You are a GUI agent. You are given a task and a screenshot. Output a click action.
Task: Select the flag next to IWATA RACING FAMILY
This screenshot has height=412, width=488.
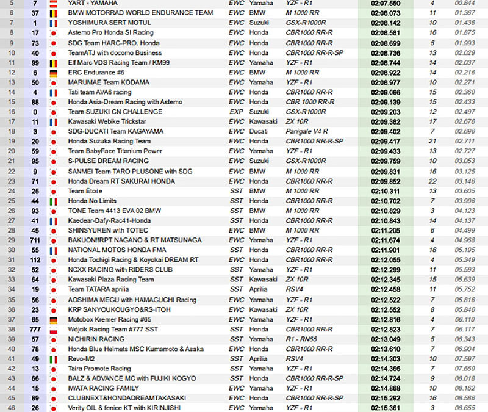54,389
